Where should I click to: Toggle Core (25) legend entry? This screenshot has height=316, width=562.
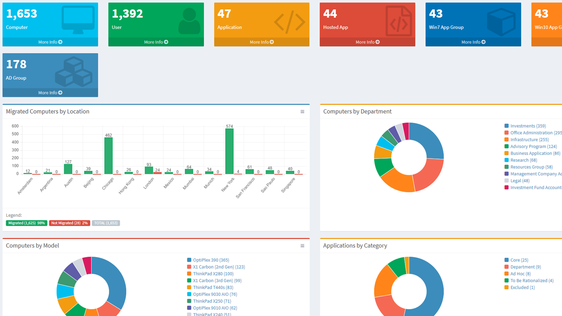pyautogui.click(x=516, y=260)
